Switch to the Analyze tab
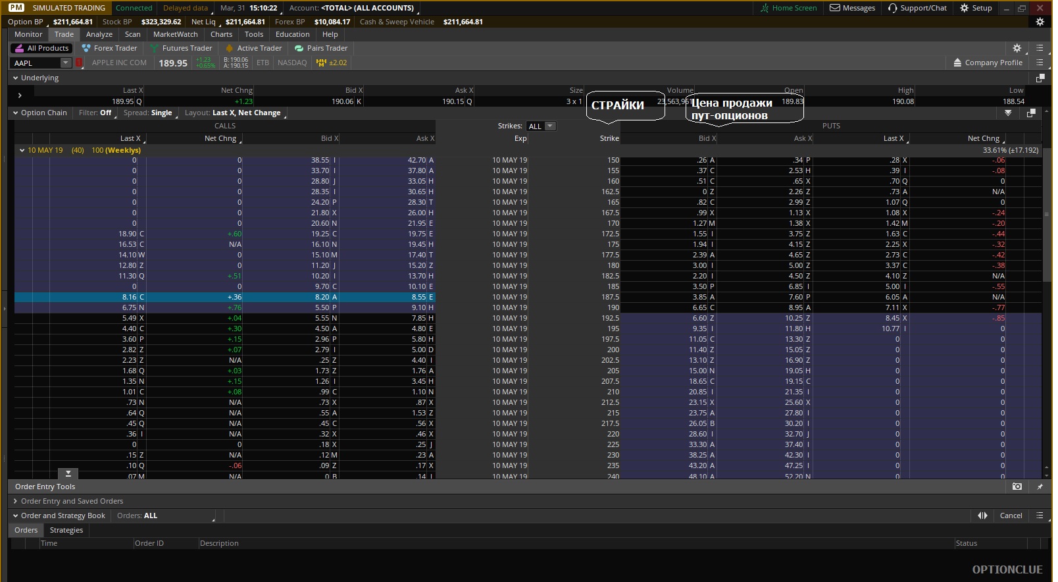1058x582 pixels. pyautogui.click(x=99, y=34)
